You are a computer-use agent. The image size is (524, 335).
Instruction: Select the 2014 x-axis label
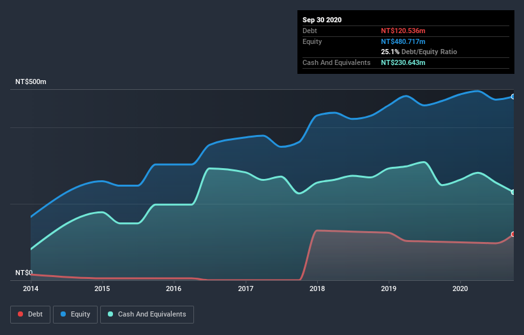point(31,289)
